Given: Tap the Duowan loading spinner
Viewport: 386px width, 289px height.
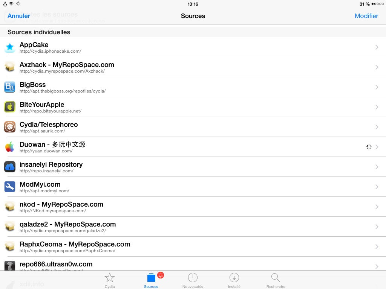Looking at the screenshot, I should pos(369,147).
